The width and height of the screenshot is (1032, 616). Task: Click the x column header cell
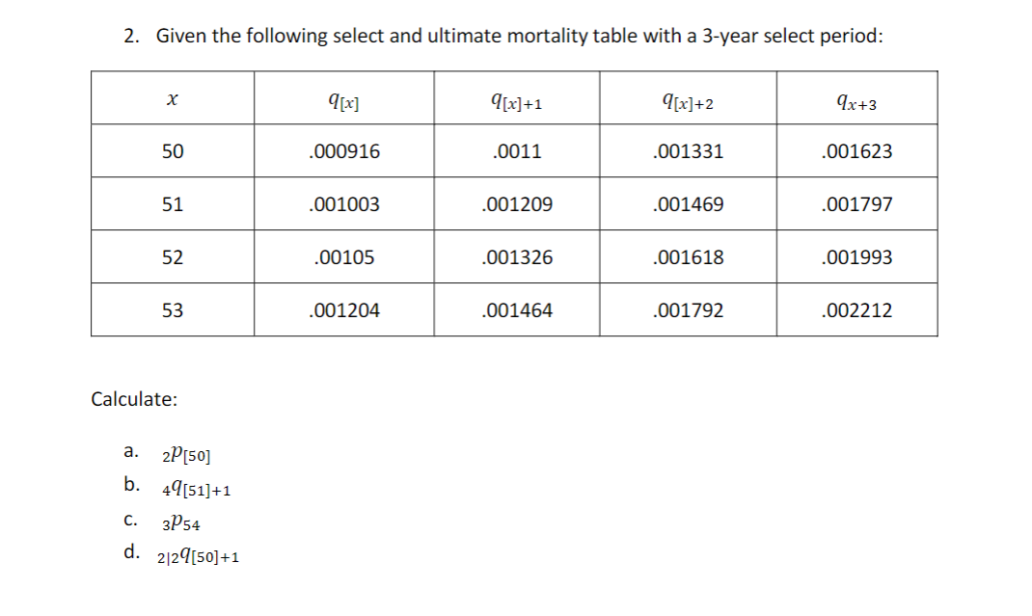(173, 98)
